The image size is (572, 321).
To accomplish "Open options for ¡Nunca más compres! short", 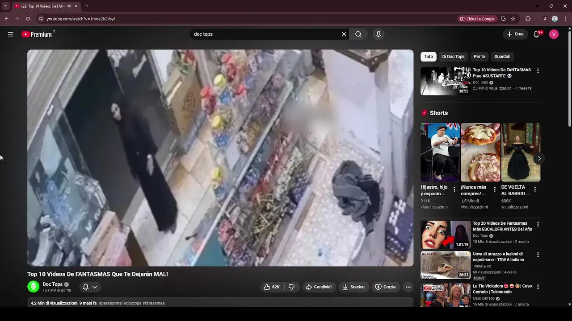I will point(494,189).
